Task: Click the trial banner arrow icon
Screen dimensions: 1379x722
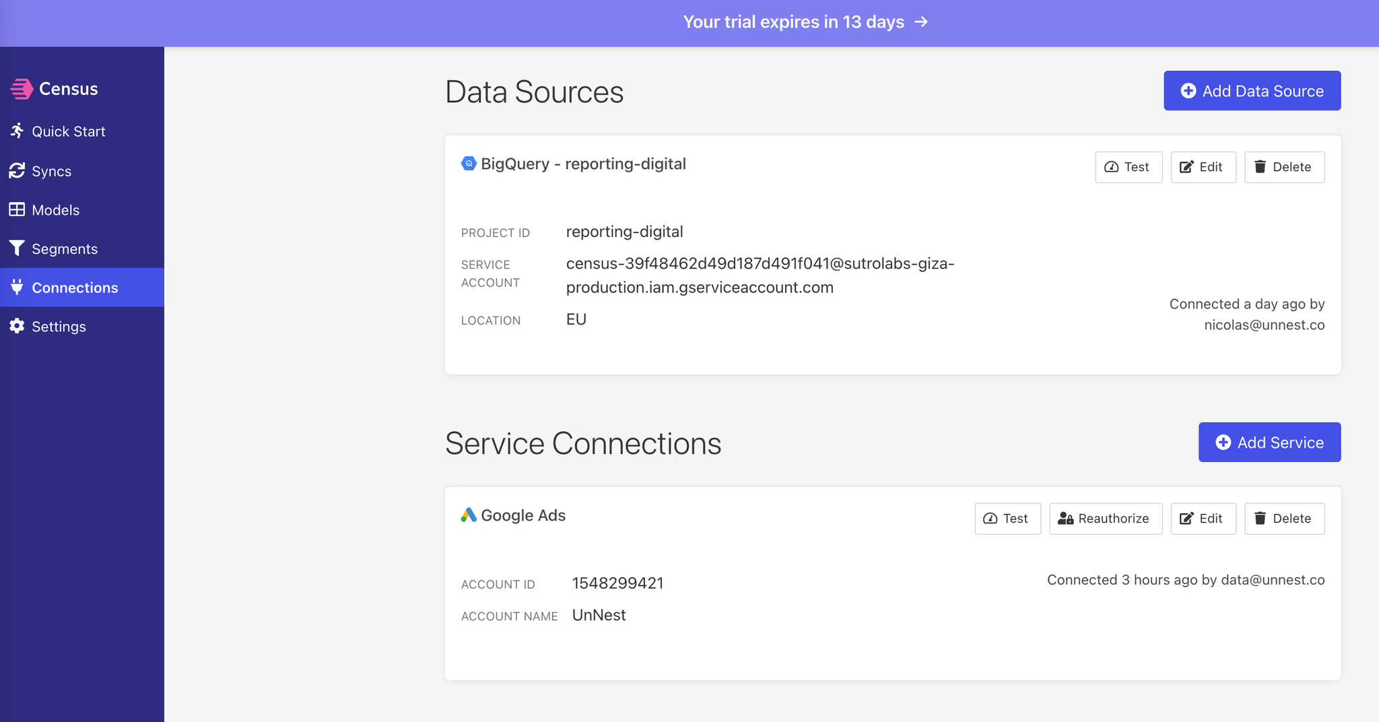Action: [921, 22]
